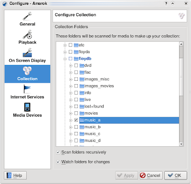Check the floydb folder checkbox

click(71, 59)
